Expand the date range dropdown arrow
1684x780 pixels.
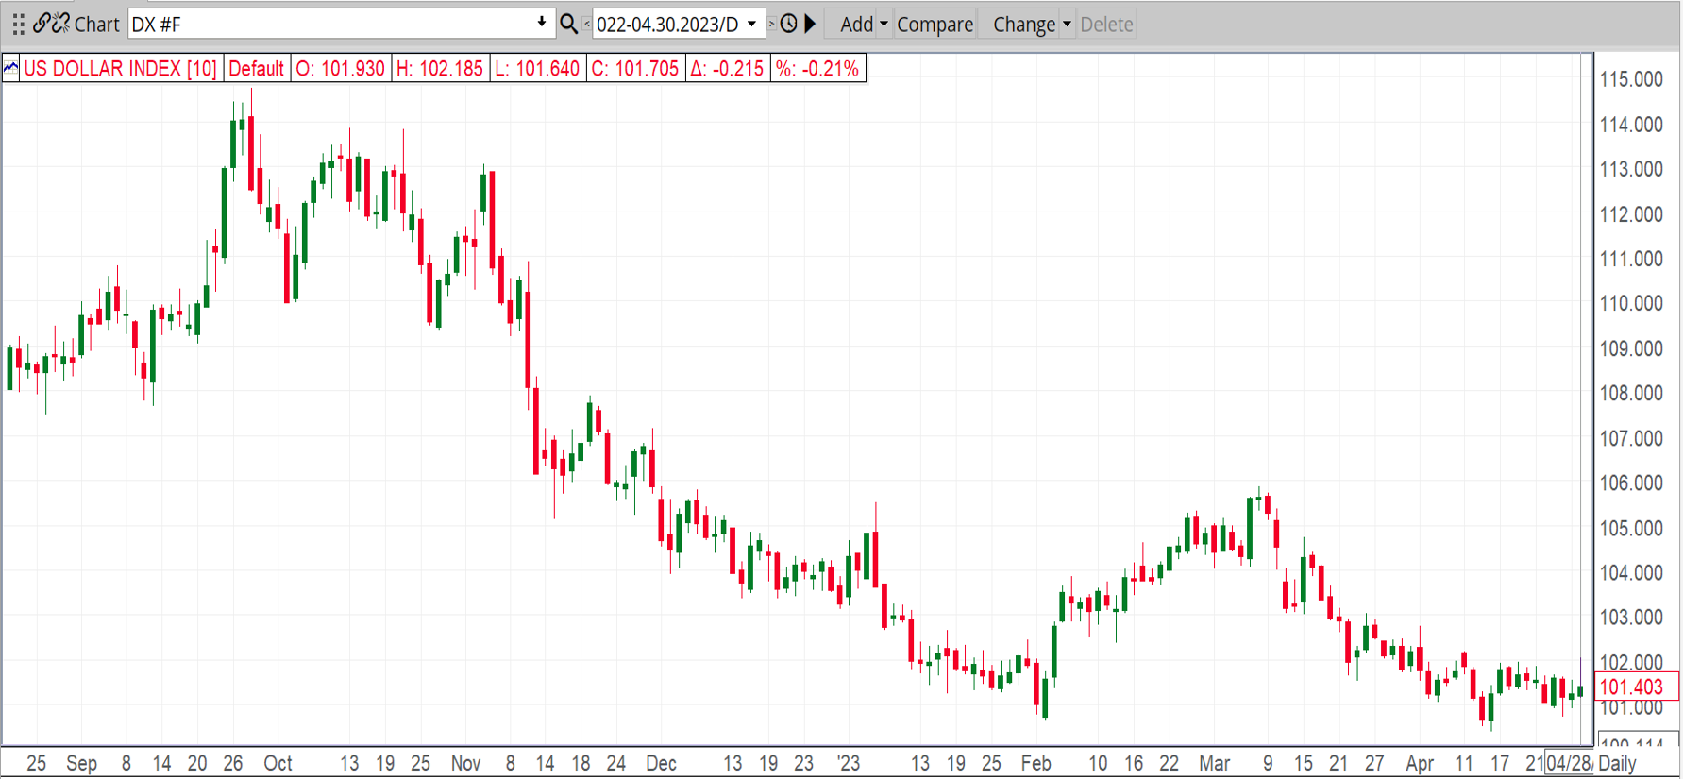[751, 24]
